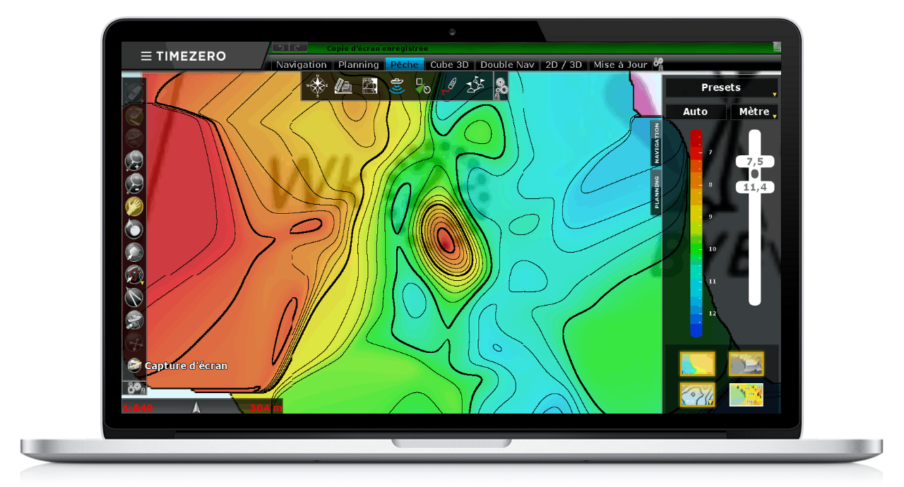This screenshot has height=487, width=904.
Task: Click the compass rose icon in toolbar
Action: (317, 86)
